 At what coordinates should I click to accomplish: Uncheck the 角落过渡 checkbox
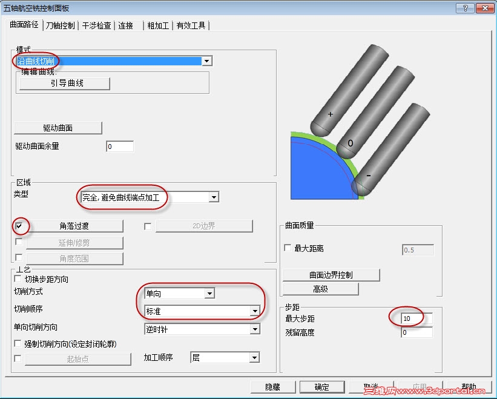pyautogui.click(x=19, y=226)
